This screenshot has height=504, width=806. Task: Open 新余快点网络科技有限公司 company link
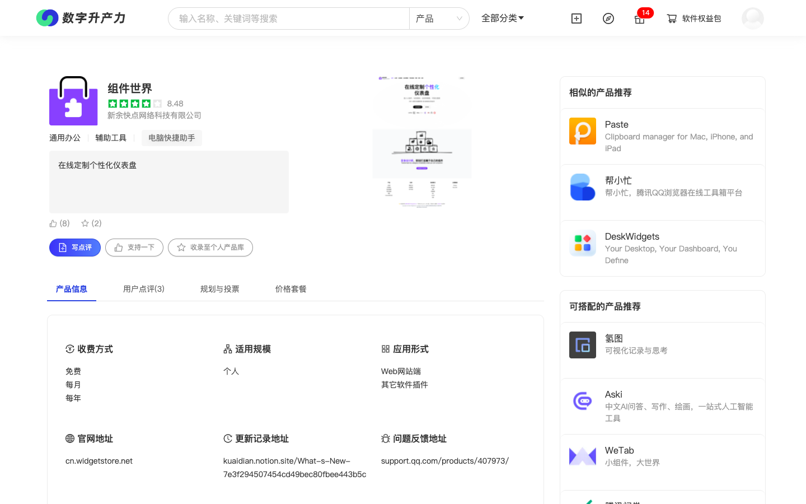(154, 115)
